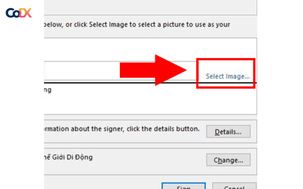Click the CoDX logo
Viewport: 303px width, 189px height.
tap(19, 13)
